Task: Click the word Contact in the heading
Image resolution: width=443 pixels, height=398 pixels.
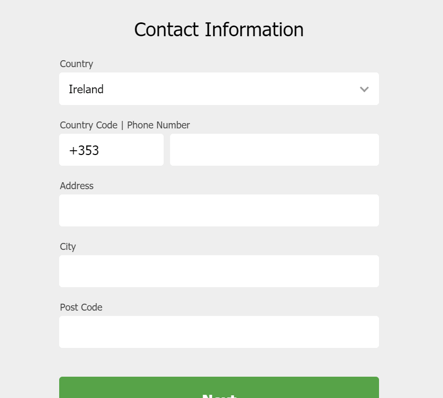Action: 166,29
